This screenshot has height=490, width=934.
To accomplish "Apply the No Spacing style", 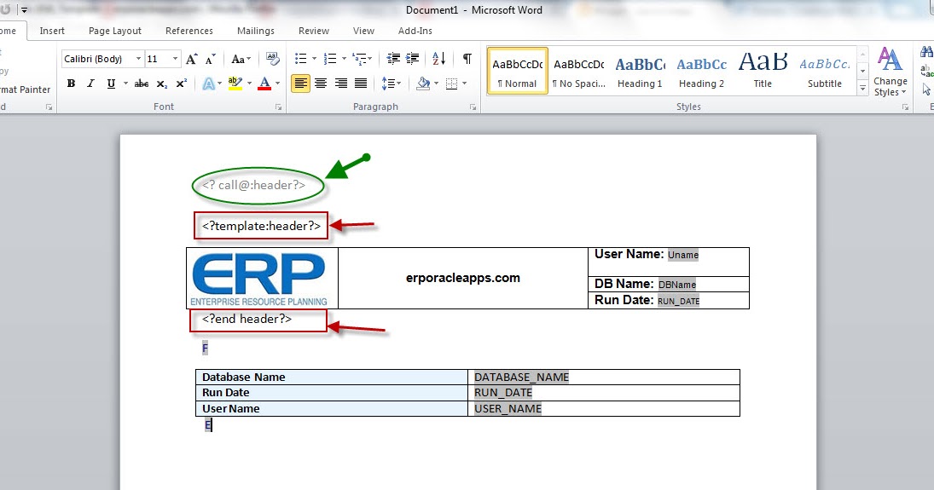I will 578,71.
